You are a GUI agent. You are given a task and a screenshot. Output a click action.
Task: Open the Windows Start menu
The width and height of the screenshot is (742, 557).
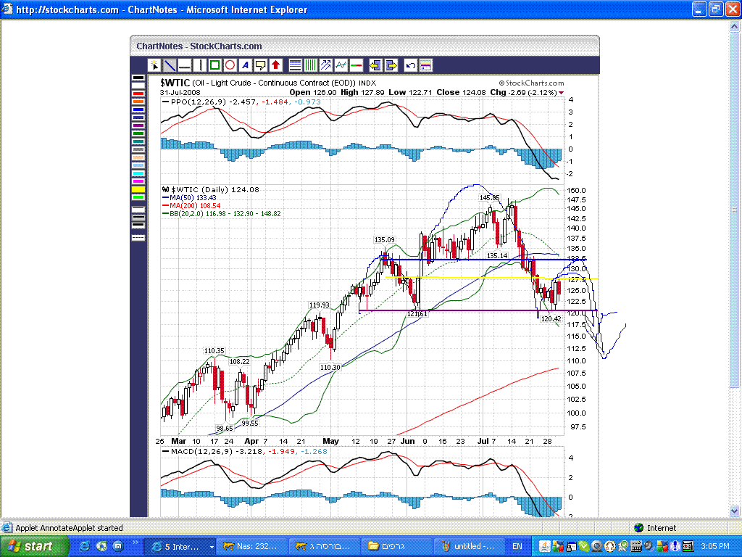coord(34,547)
